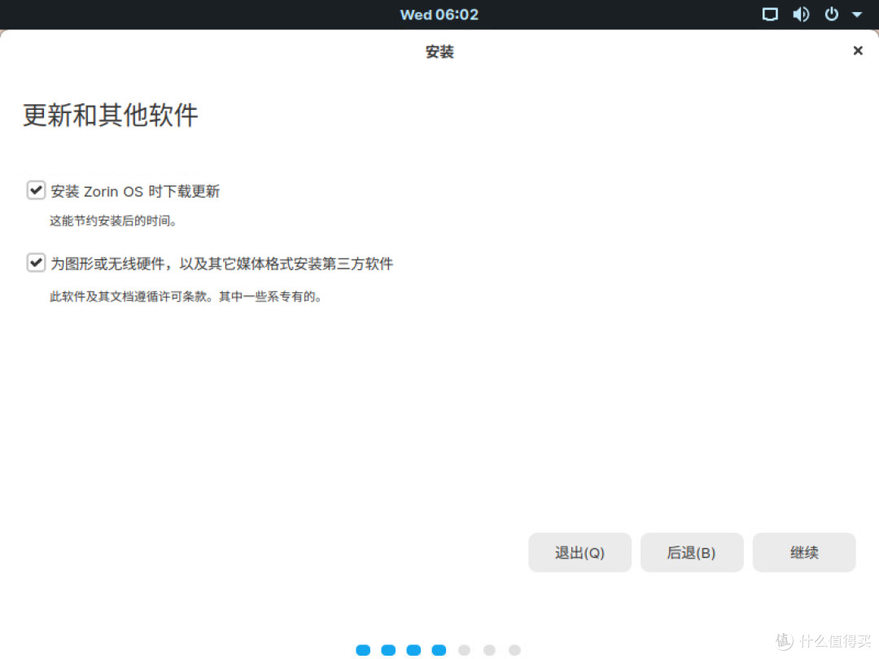
Task: Click the fourth blue progress dot
Action: pyautogui.click(x=439, y=650)
